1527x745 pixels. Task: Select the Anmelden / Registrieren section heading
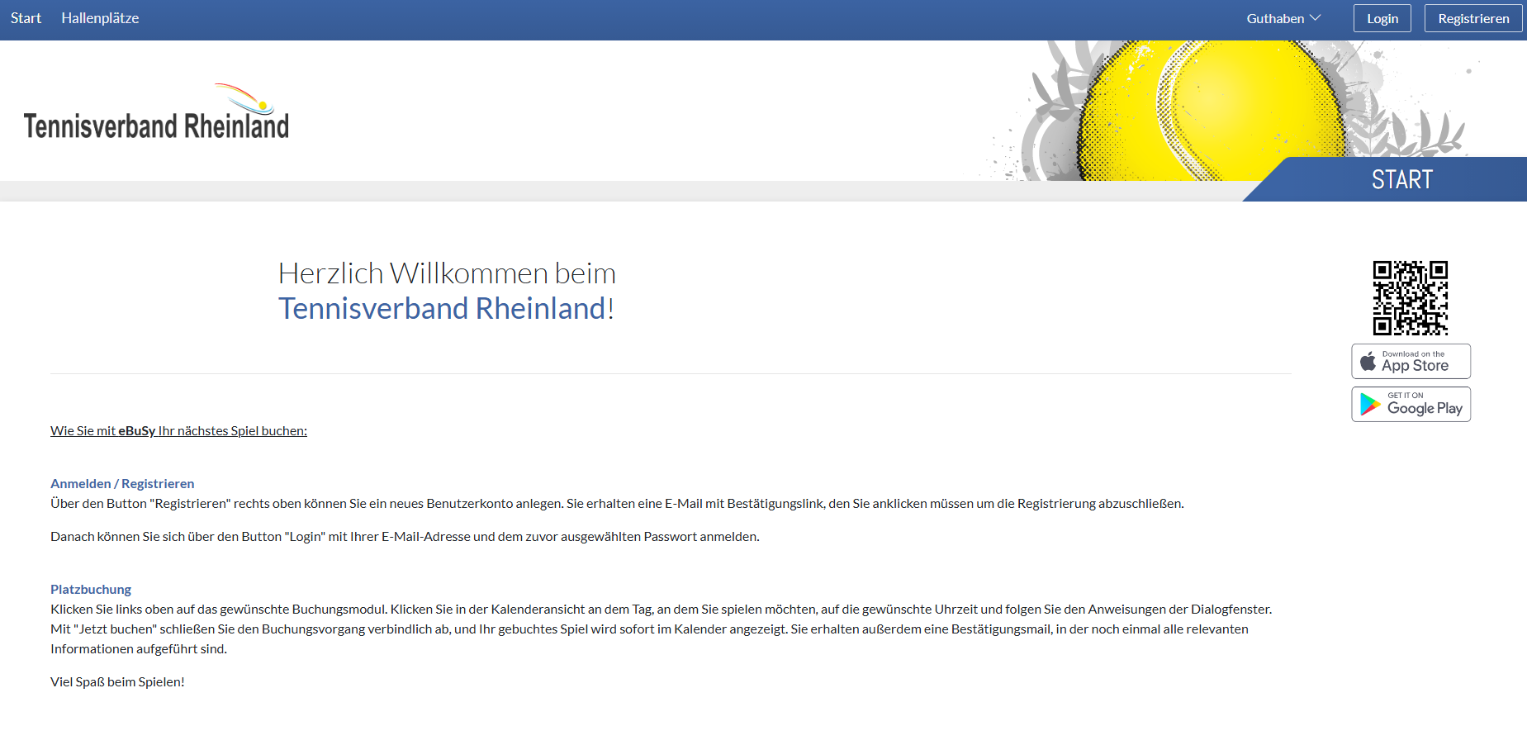click(x=122, y=483)
